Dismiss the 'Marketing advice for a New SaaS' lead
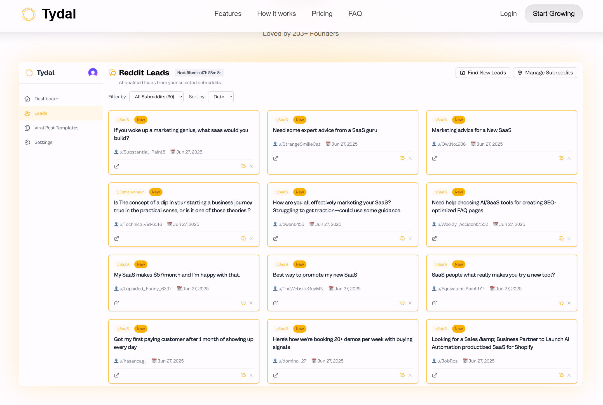The width and height of the screenshot is (603, 405). point(569,159)
